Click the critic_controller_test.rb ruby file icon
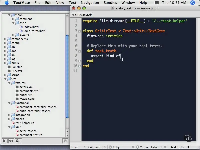Image resolution: width=200 pixels, height=150 pixels. (17, 111)
